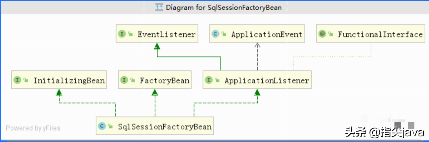Open the Diagram for SqlSessionFactoryBean tab
The image size is (429, 142).
point(219,7)
